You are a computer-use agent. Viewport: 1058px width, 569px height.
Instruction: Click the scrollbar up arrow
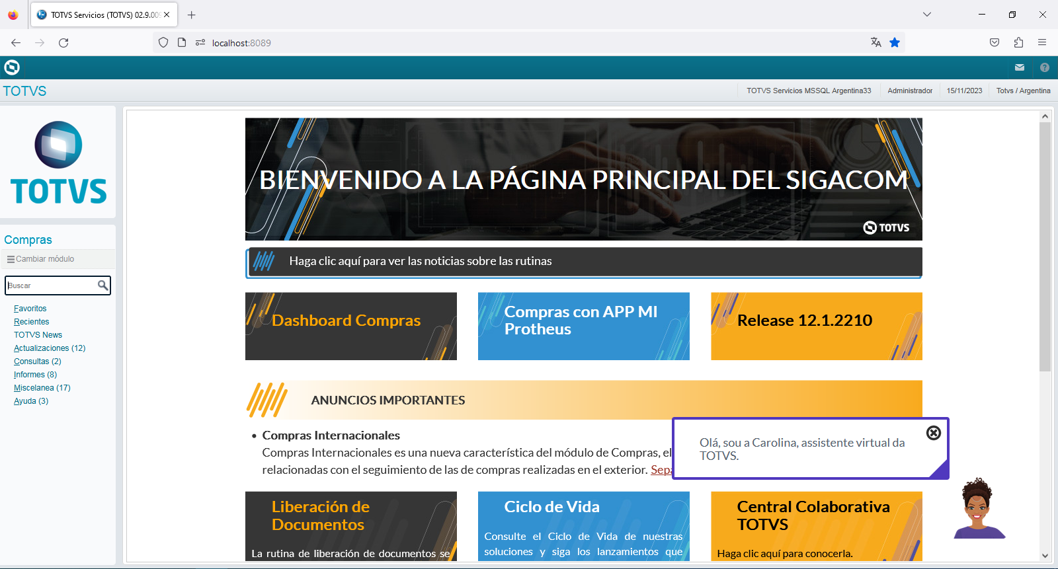coord(1045,116)
